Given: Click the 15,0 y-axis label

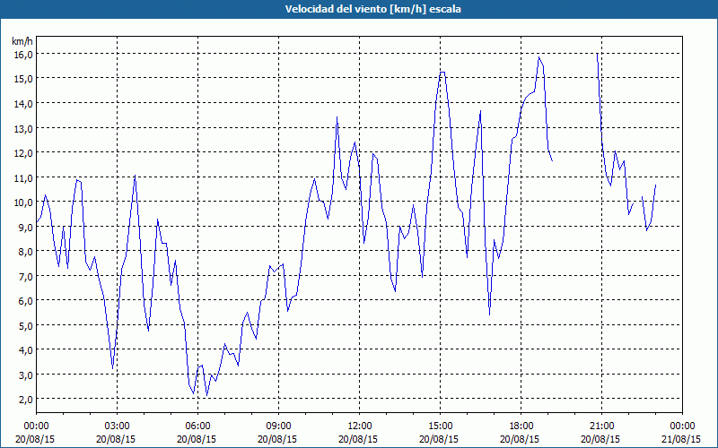Looking at the screenshot, I should [x=23, y=79].
